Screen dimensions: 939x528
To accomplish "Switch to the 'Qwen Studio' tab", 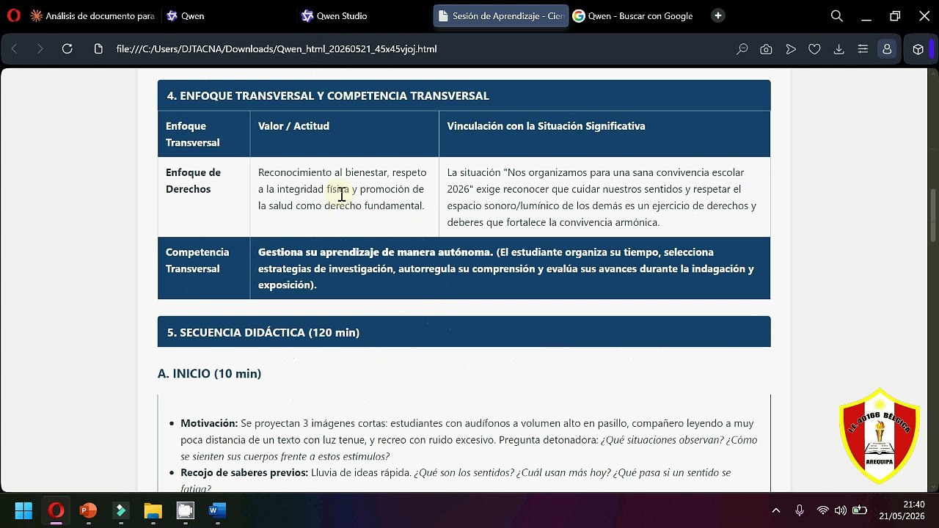I will [x=334, y=15].
